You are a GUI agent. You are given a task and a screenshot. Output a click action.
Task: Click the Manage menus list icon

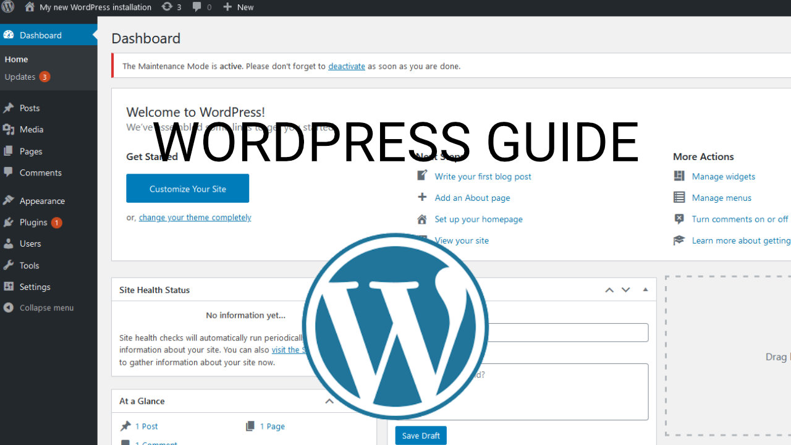pos(679,198)
